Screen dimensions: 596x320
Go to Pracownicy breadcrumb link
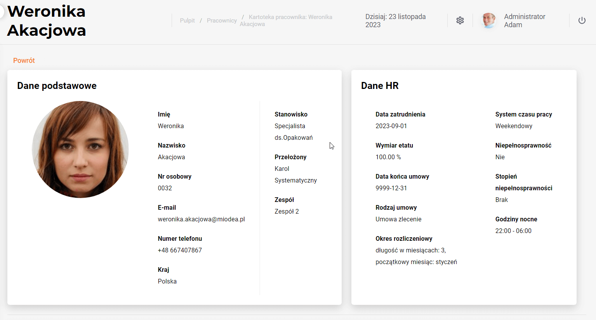pos(222,21)
